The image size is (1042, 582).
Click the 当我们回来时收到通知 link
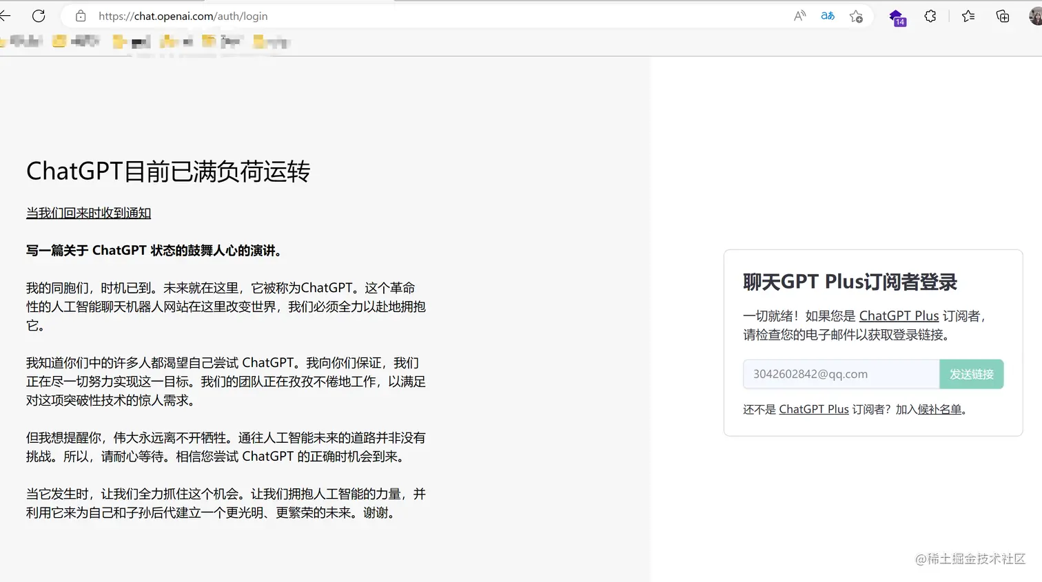point(88,213)
